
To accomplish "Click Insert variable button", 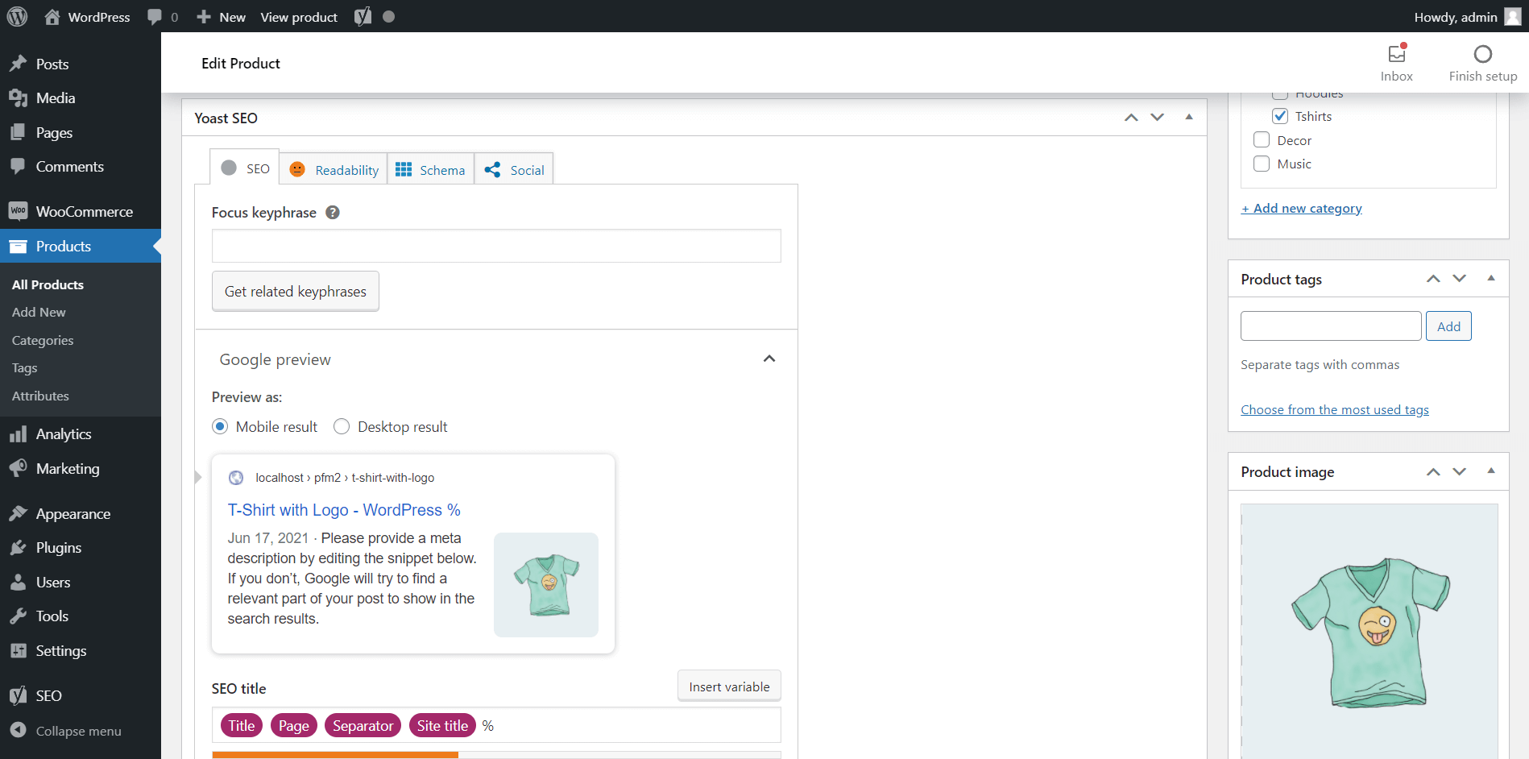I will point(729,686).
